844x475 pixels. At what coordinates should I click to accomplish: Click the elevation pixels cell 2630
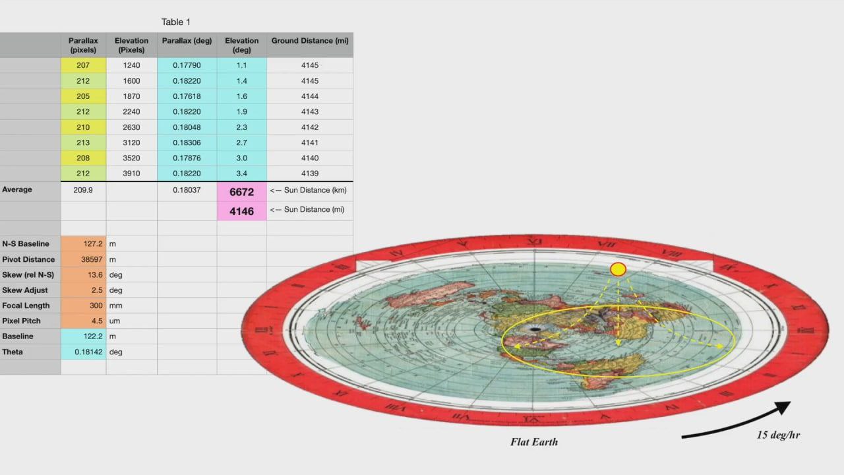131,127
